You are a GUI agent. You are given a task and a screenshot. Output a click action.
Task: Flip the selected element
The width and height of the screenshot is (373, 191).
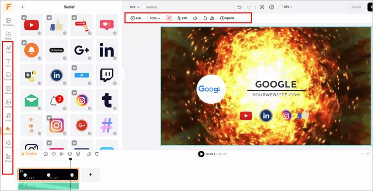pos(212,18)
